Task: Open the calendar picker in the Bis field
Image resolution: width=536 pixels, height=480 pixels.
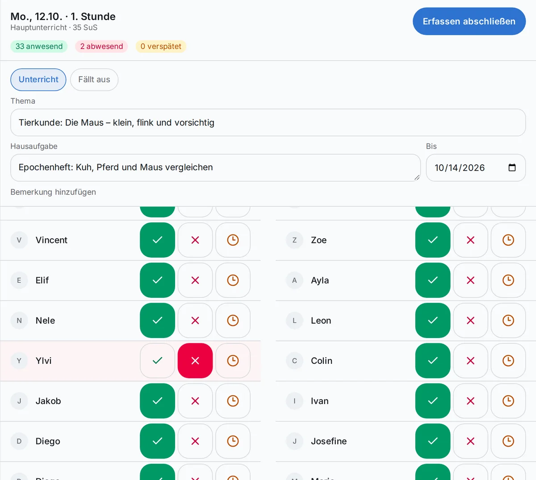Action: (x=512, y=167)
